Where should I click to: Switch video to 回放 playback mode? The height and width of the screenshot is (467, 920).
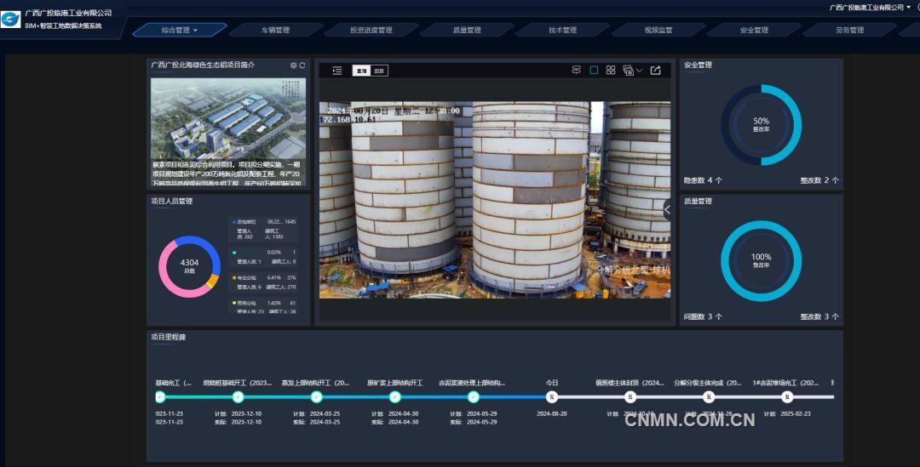[379, 71]
